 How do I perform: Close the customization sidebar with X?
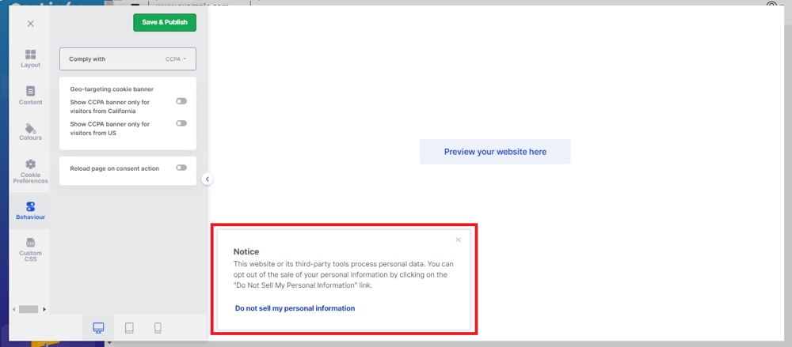pyautogui.click(x=30, y=24)
